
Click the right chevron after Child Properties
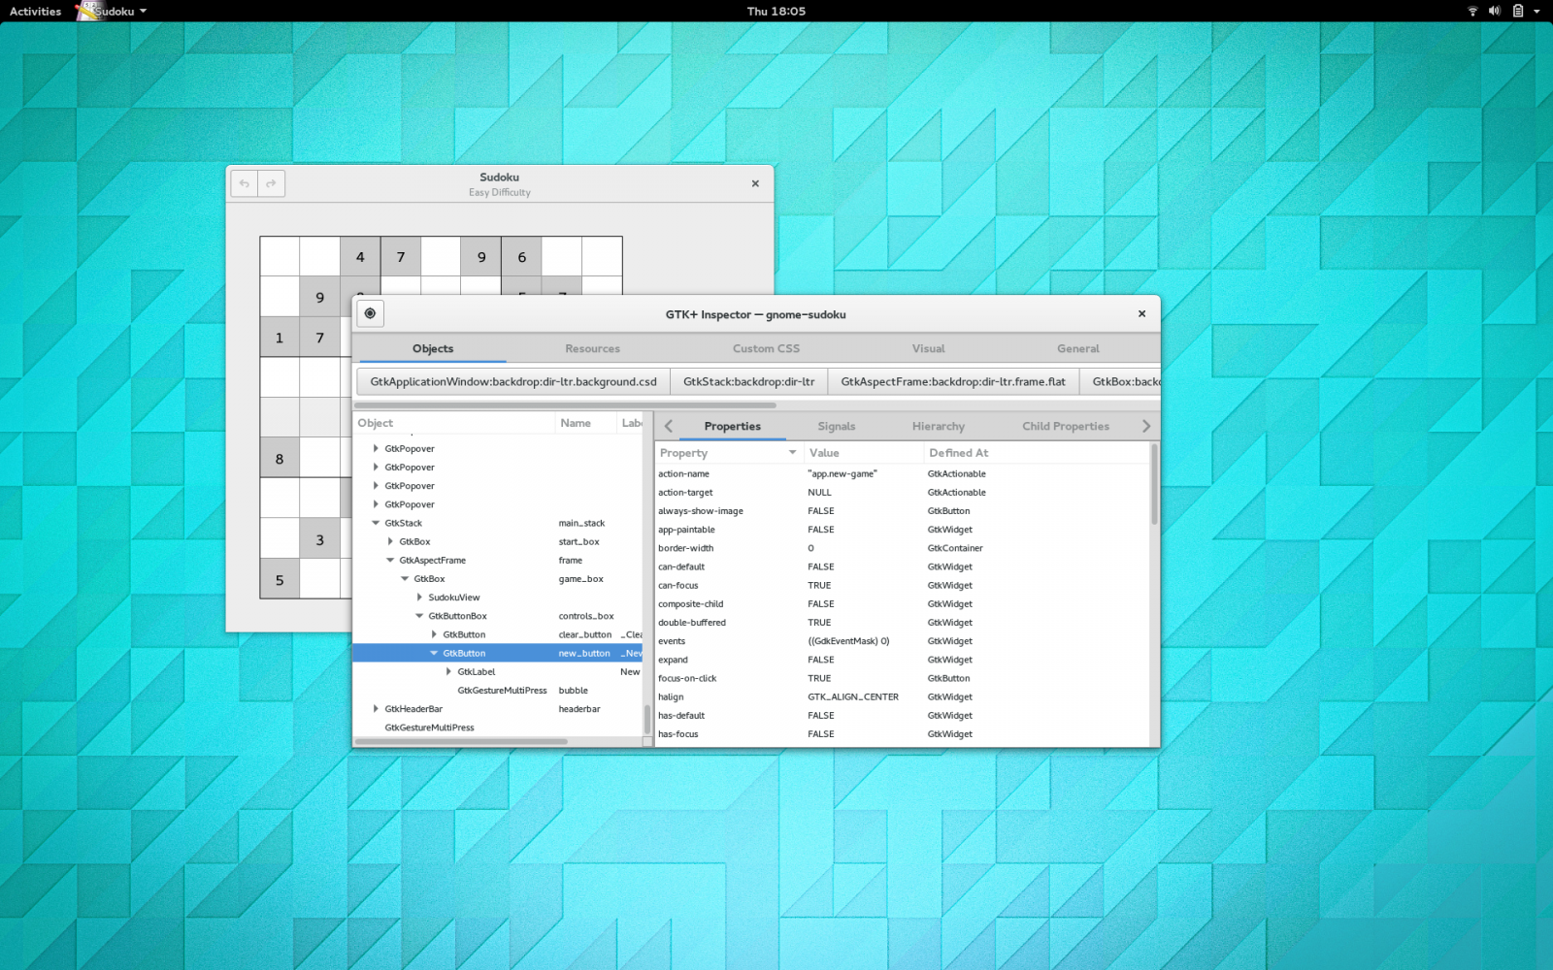point(1146,426)
